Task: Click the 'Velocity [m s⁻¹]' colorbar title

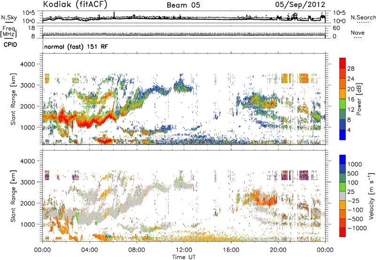Action: [371, 196]
